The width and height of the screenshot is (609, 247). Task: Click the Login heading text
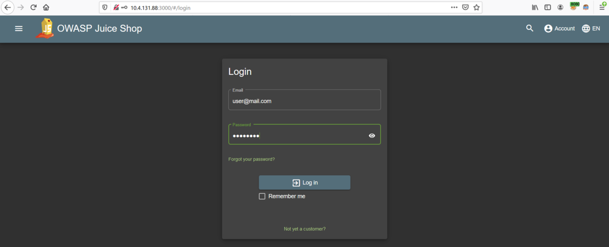[x=240, y=71]
